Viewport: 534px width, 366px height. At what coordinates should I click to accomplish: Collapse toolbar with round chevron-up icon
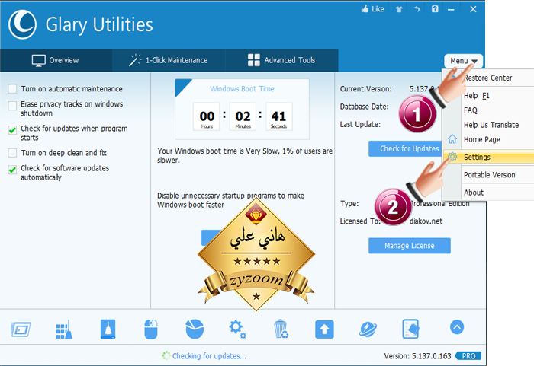click(457, 327)
